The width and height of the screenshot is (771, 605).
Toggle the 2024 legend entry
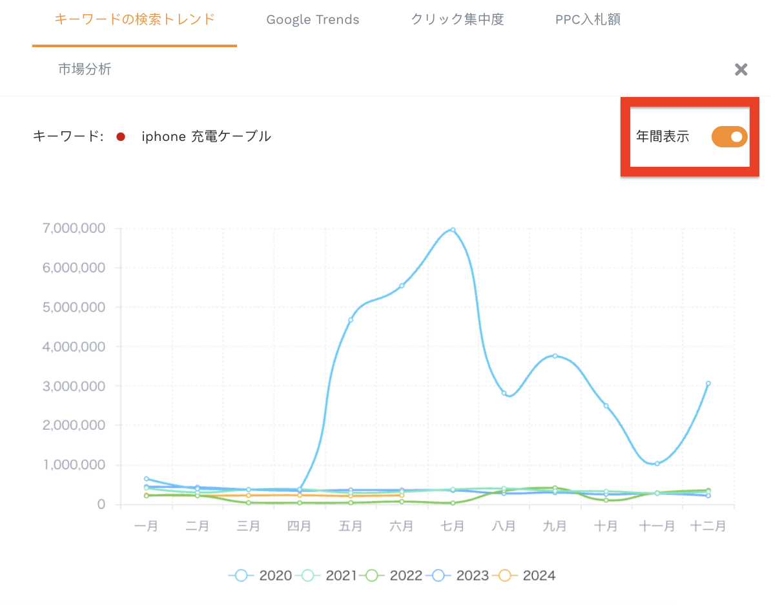click(x=524, y=575)
